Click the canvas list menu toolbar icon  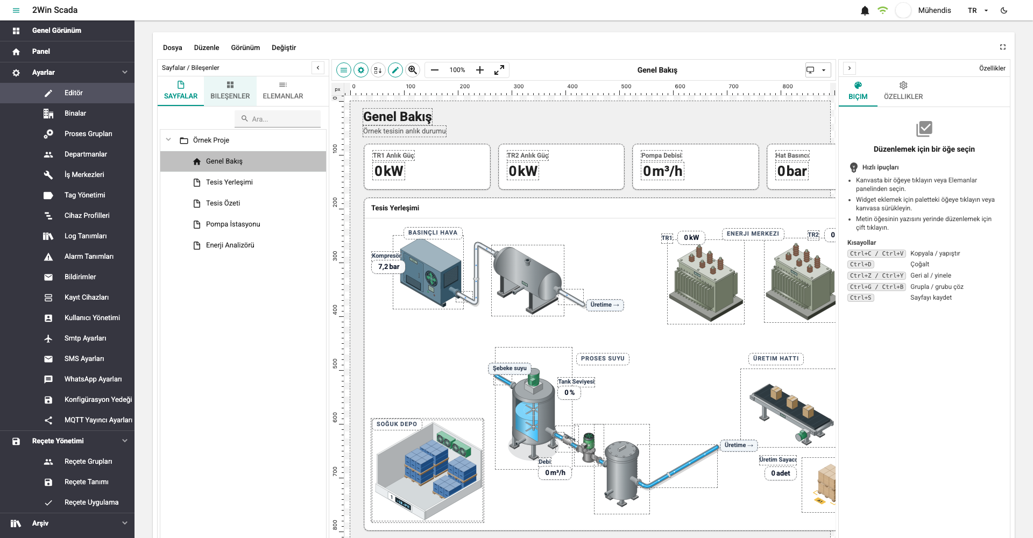[344, 70]
